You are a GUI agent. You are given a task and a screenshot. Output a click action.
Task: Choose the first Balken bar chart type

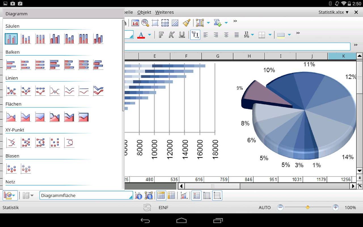click(11, 65)
